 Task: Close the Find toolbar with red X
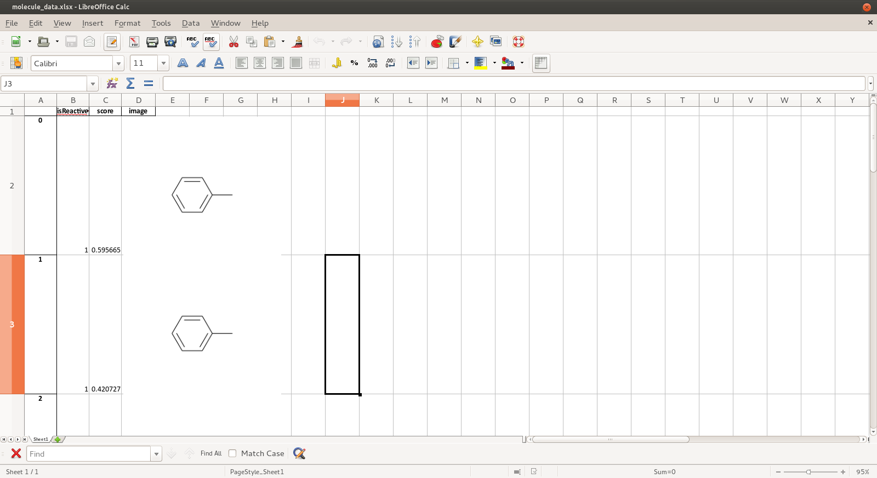pos(16,453)
